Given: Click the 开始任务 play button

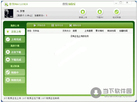Looking at the screenshot, I should pos(39,25).
